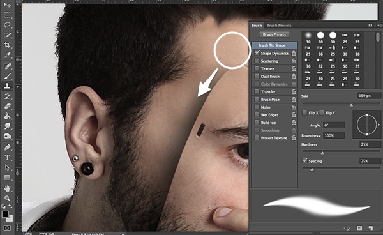The width and height of the screenshot is (383, 235).
Task: Enable the Brush Pose checkbox
Action: point(257,99)
